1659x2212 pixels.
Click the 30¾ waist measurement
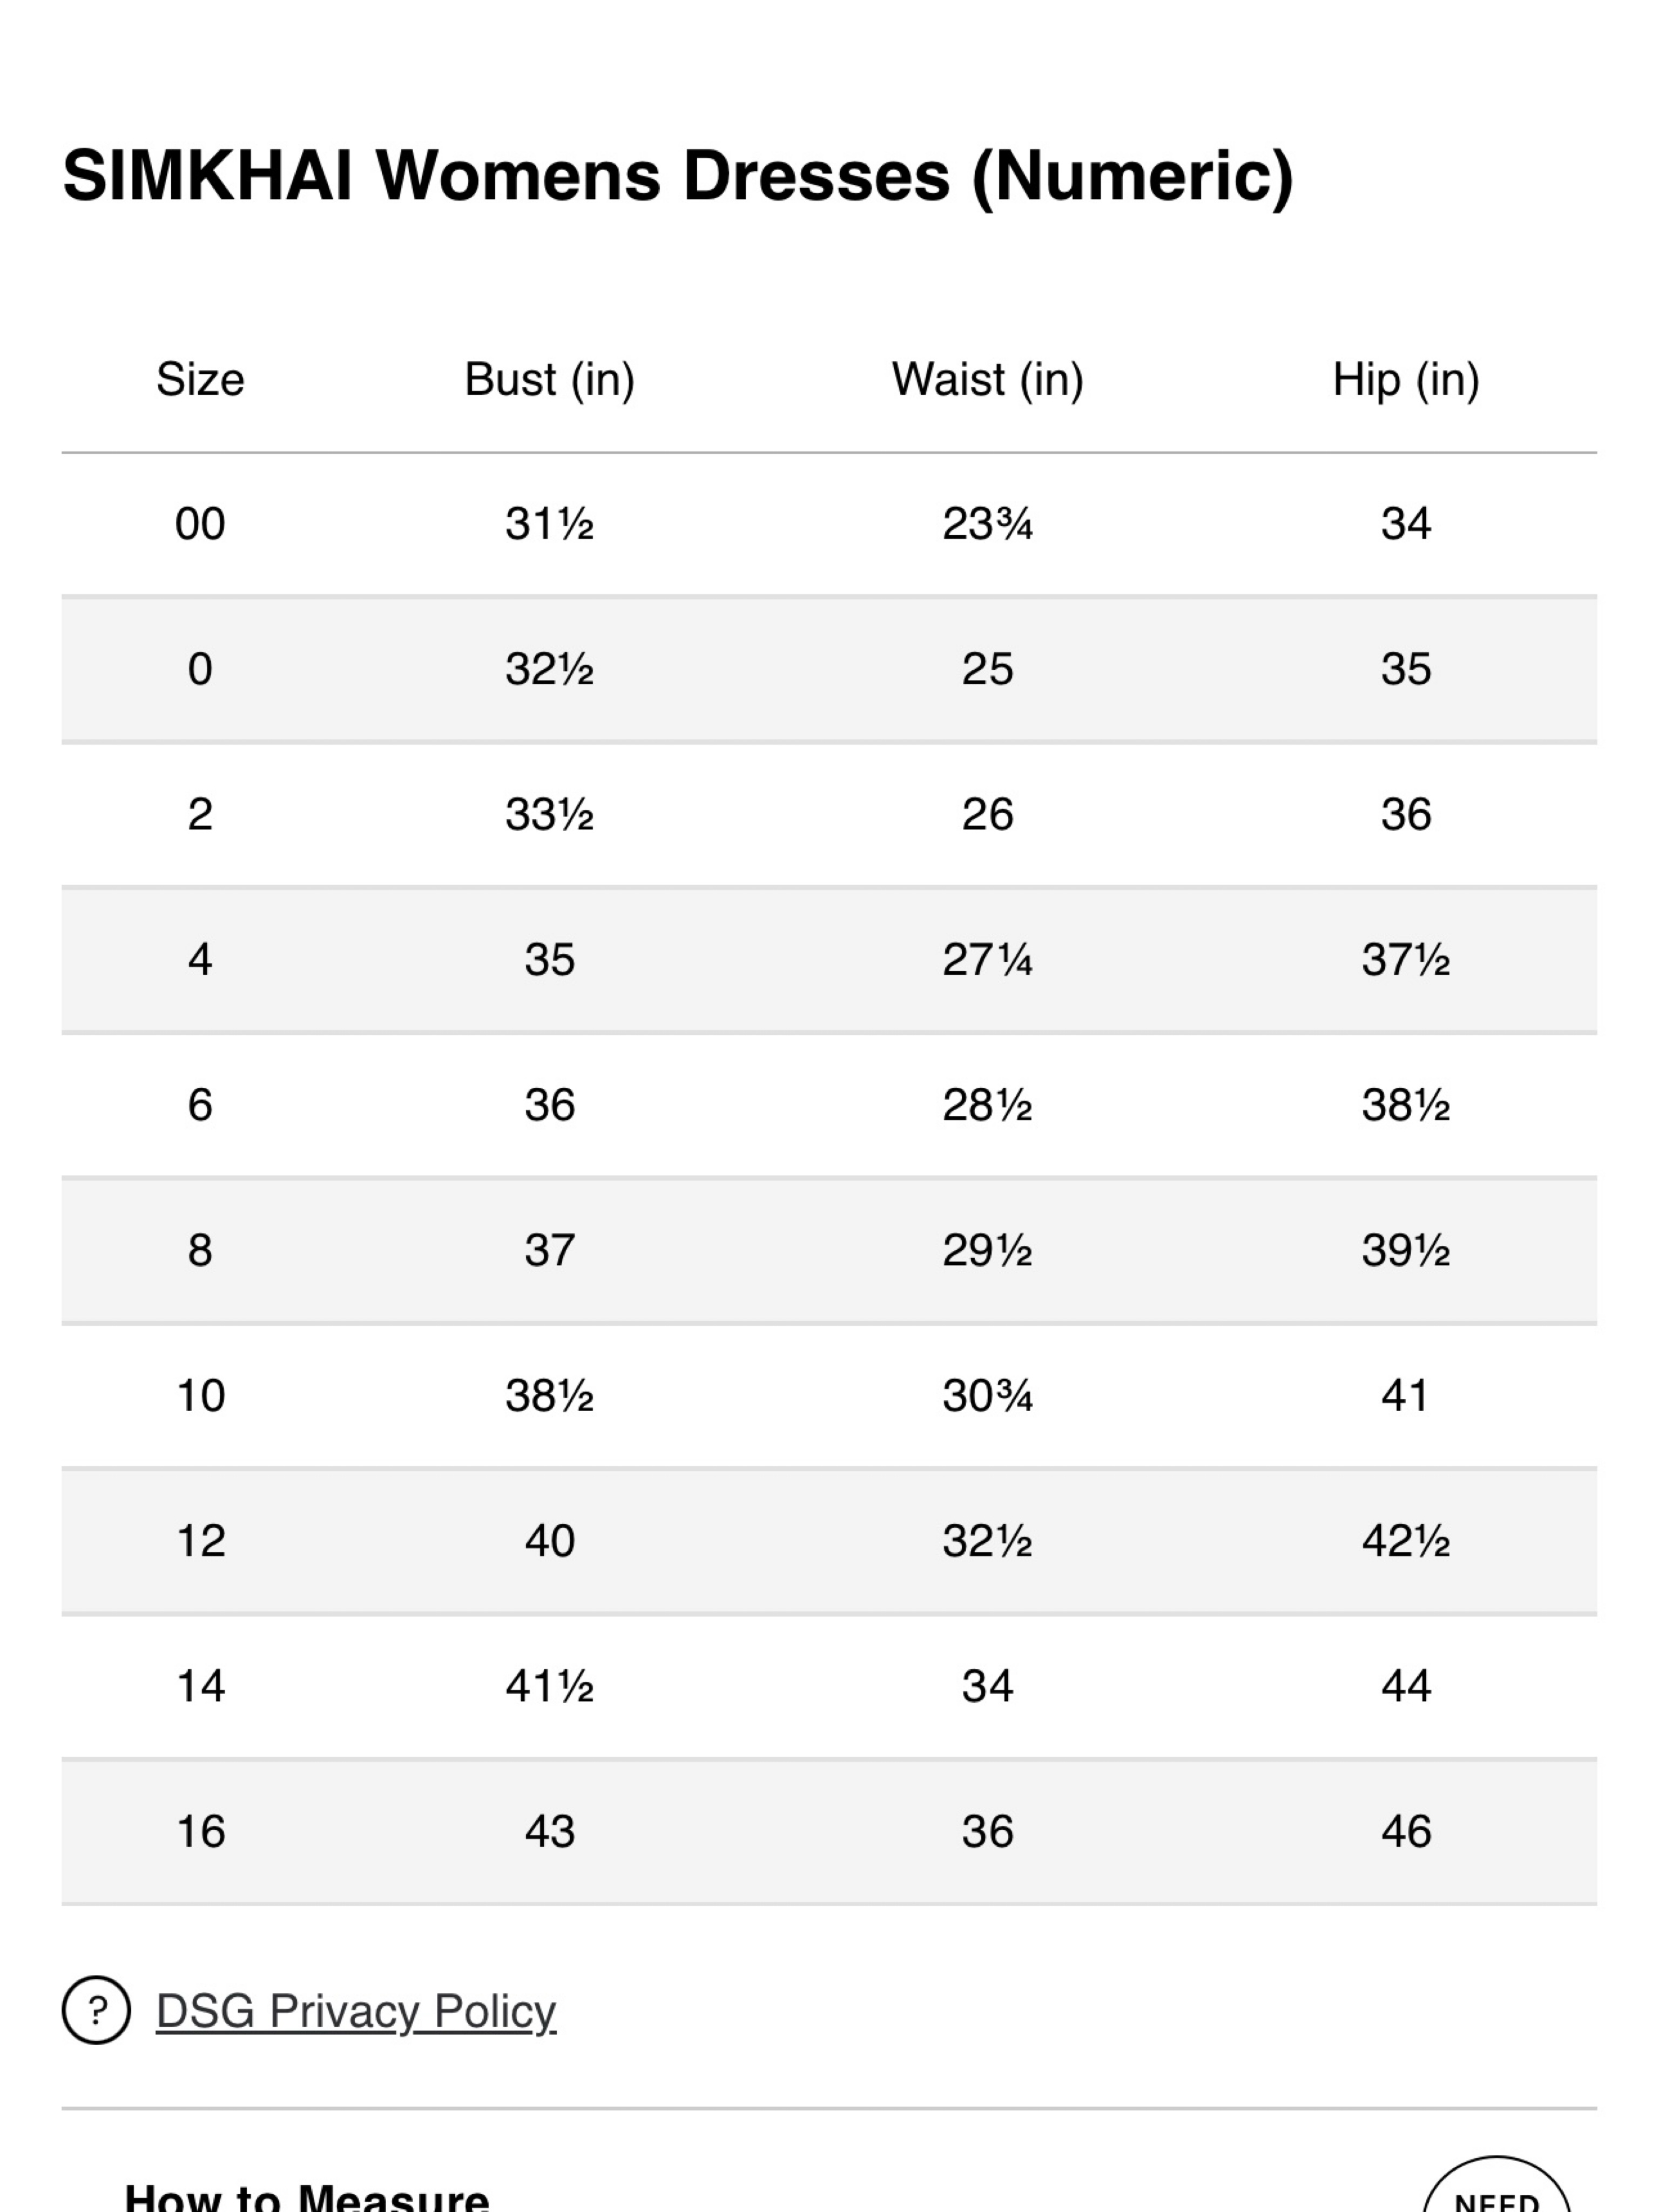[988, 1395]
